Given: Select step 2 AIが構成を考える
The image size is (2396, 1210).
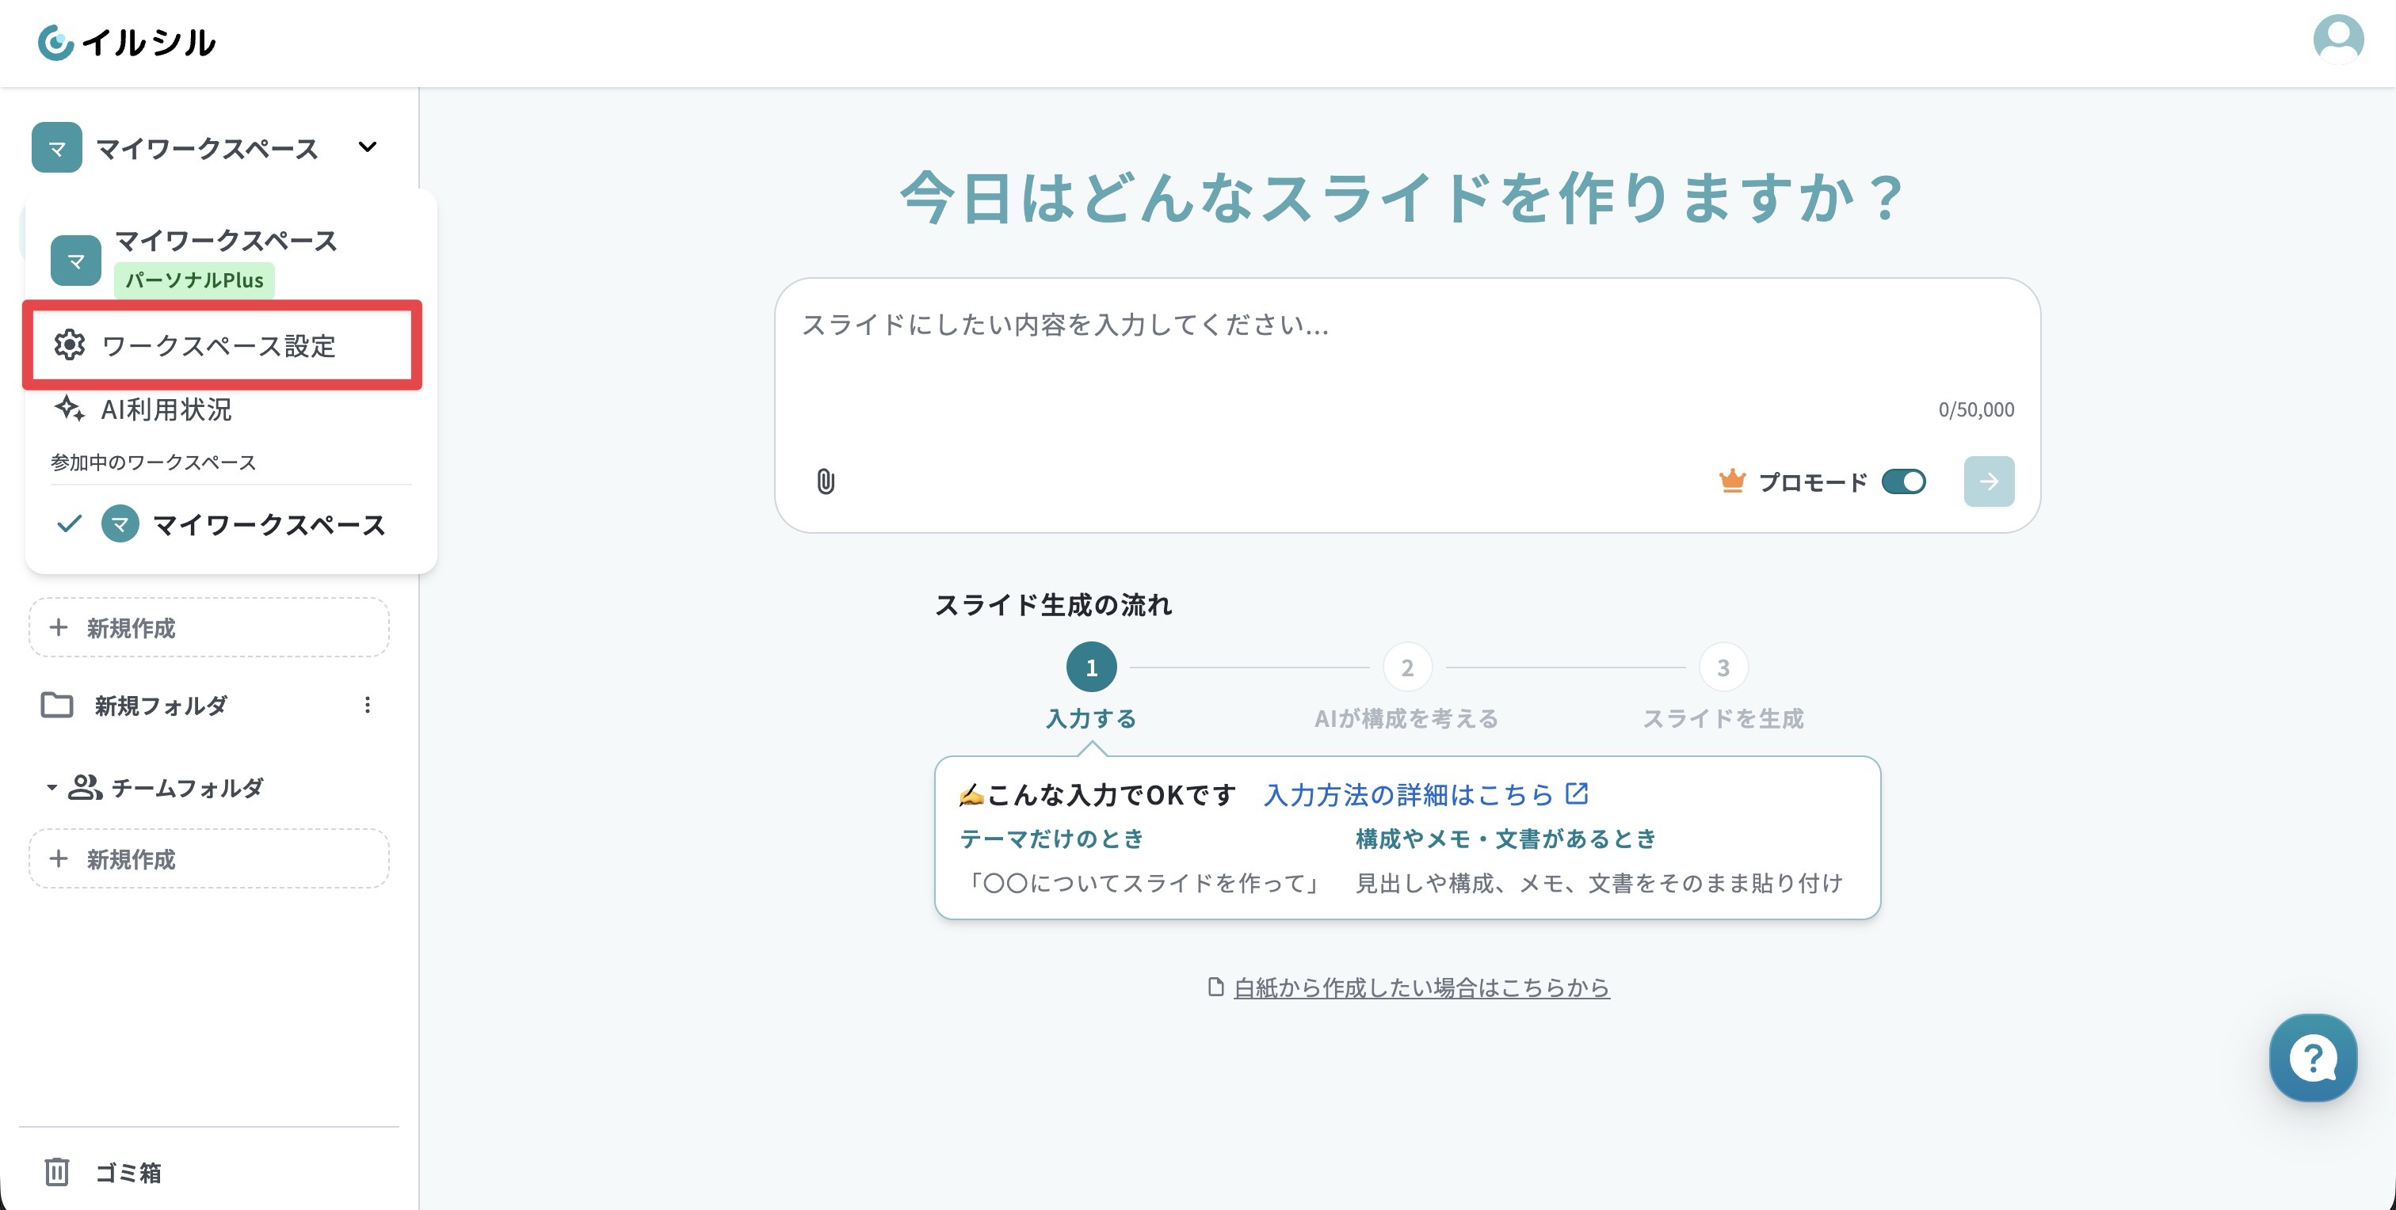Looking at the screenshot, I should click(1406, 686).
